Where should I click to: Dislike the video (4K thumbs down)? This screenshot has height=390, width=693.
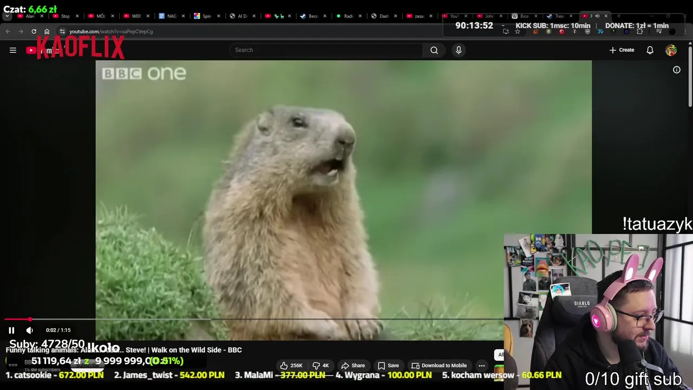click(x=321, y=366)
